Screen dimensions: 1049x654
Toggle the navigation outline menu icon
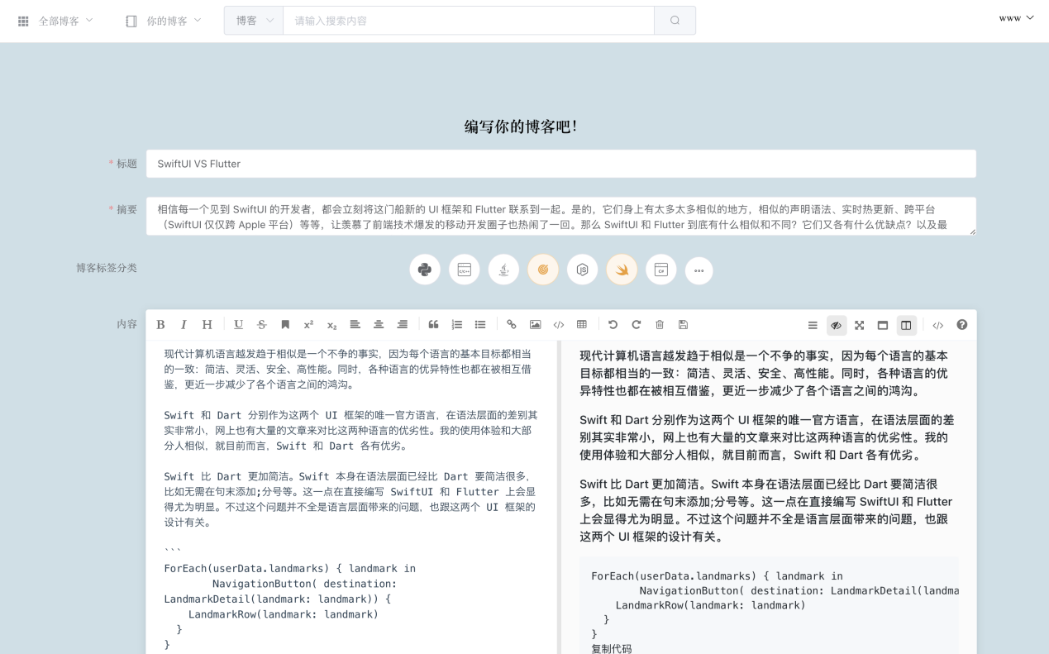point(813,325)
